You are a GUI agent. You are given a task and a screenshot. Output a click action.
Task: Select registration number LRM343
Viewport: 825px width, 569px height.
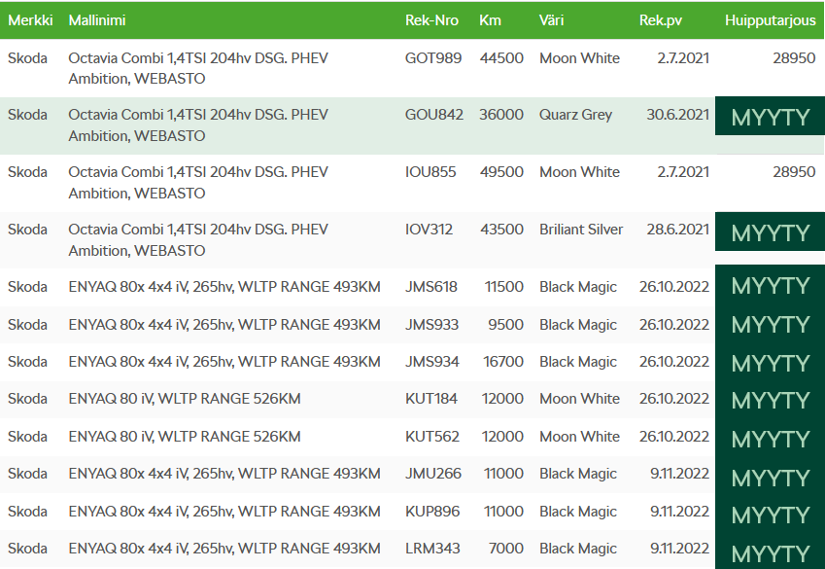tap(432, 549)
